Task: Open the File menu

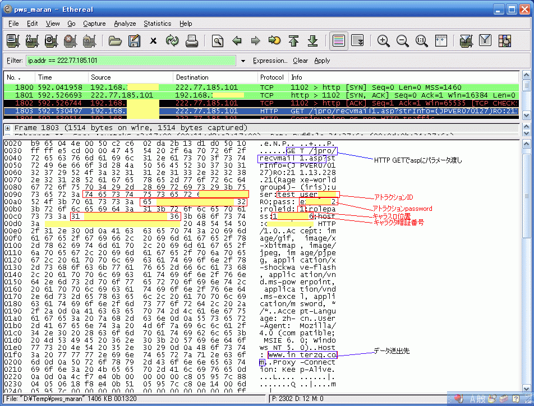Action: click(13, 24)
